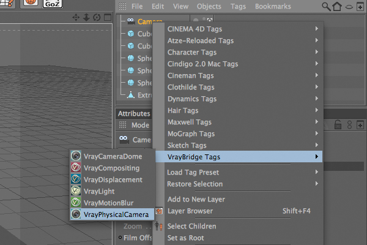Click the Extrude object icon in tree
The height and width of the screenshot is (245, 367).
131,95
